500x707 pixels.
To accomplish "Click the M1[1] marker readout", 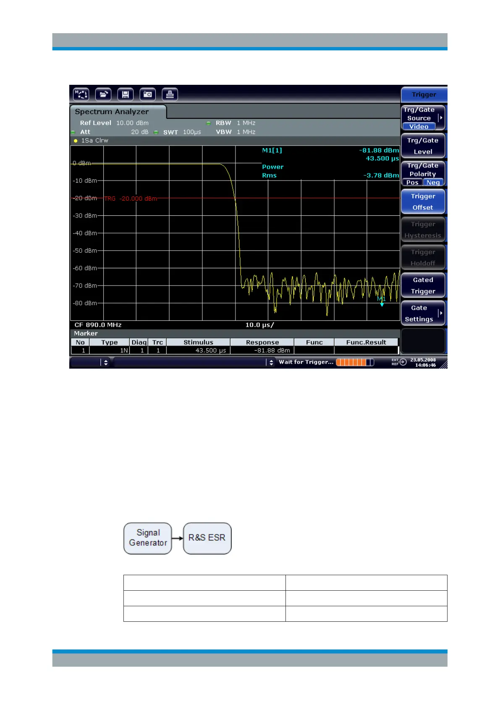I will point(272,150).
